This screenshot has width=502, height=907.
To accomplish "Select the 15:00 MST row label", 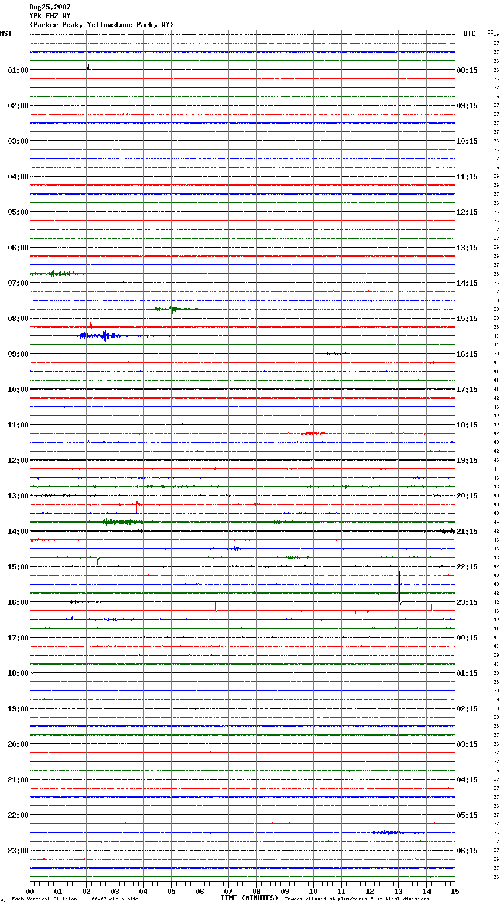I will [18, 567].
